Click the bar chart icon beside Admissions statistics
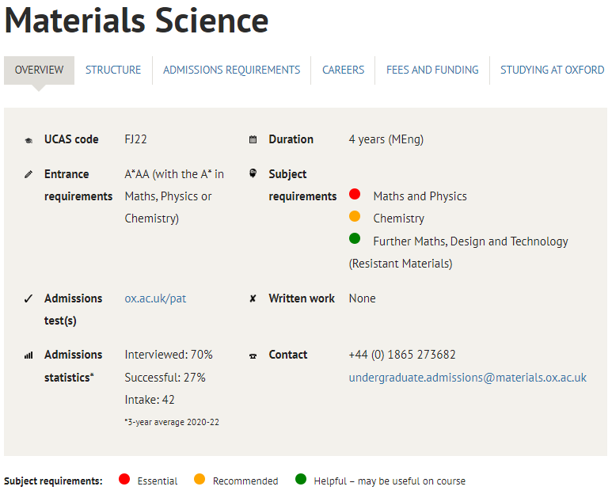This screenshot has width=612, height=494. [x=29, y=355]
